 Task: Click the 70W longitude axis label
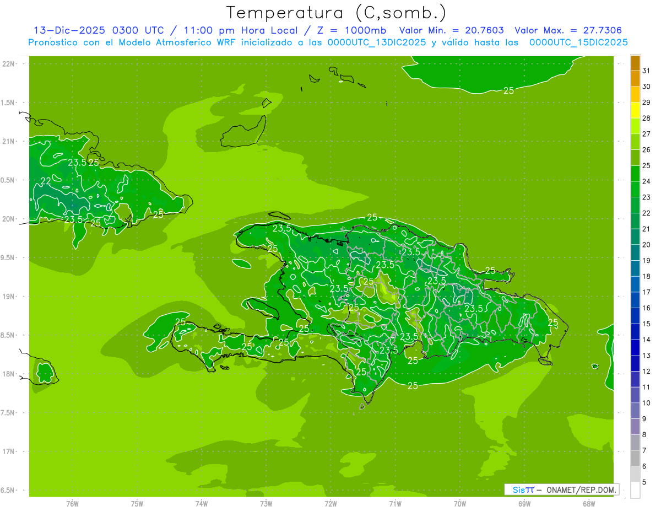tap(460, 503)
